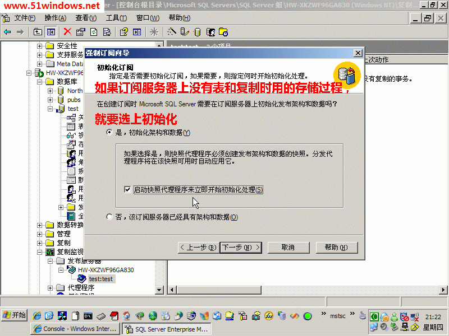
Task: Toggle the show/hide console tree icon
Action: (51, 32)
